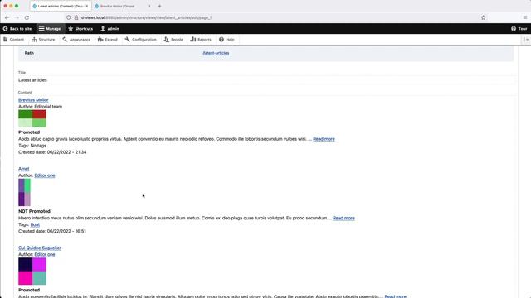Open the admin user menu
This screenshot has height=298, width=531.
pos(110,29)
